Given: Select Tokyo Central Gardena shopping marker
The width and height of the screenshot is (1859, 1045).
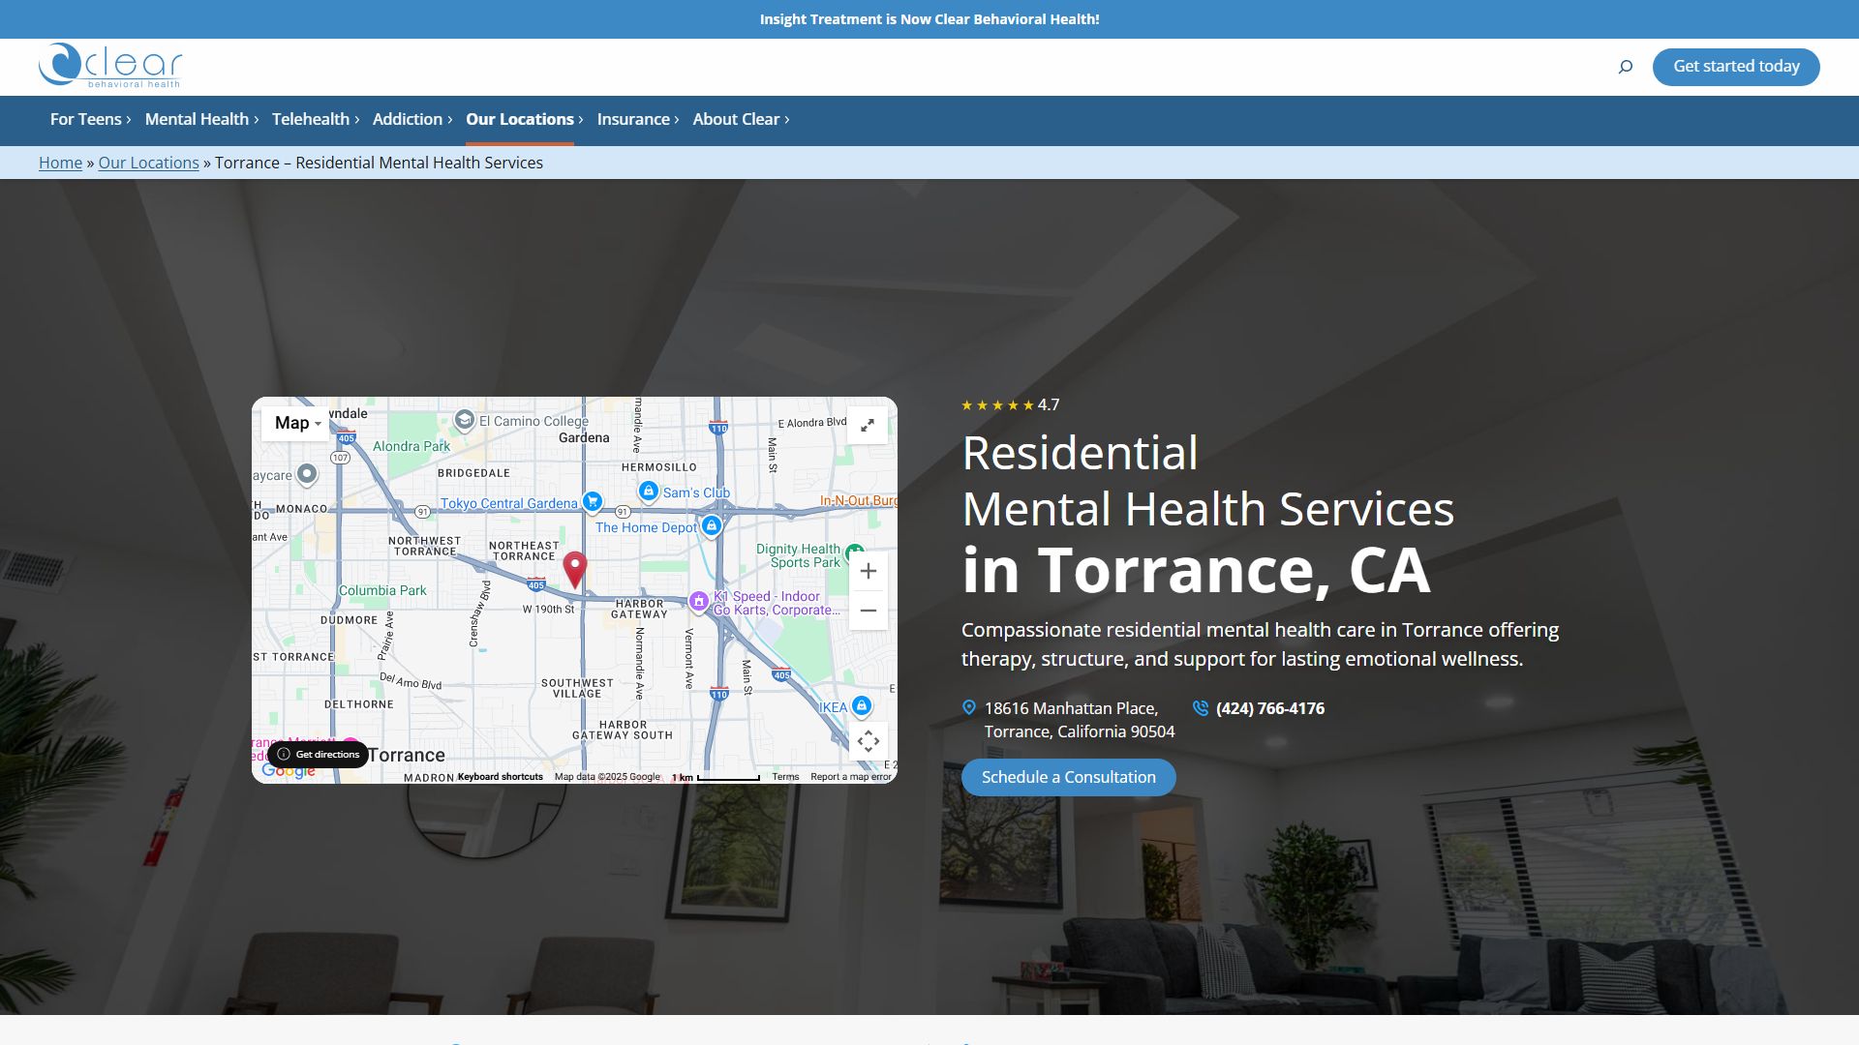Looking at the screenshot, I should 593,501.
